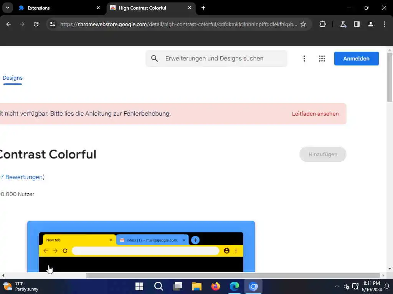Click the vertical page scrollbar thumb
The height and width of the screenshot is (294, 393).
coord(390,77)
